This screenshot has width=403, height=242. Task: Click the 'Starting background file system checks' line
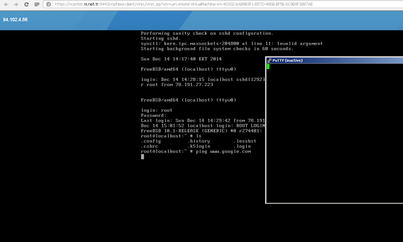(217, 49)
